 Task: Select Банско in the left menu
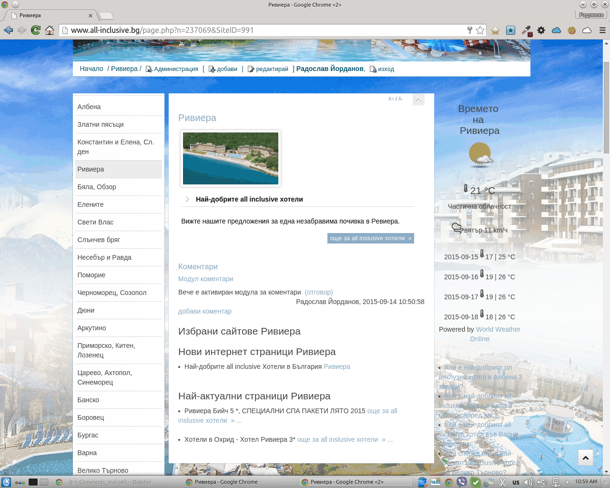click(119, 400)
